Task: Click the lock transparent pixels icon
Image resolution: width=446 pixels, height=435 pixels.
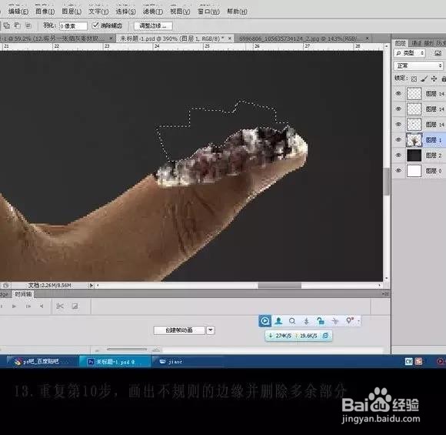Action: (414, 79)
